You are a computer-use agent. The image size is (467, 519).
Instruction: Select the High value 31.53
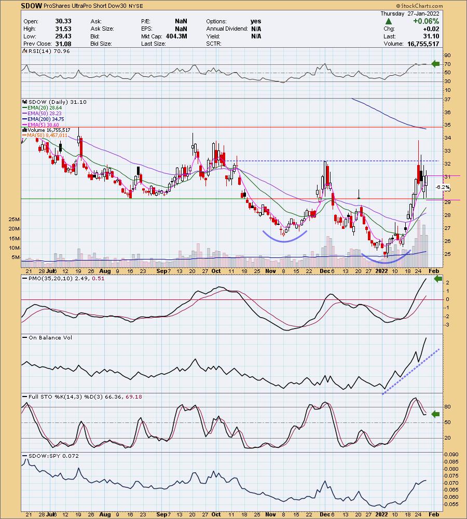(x=63, y=29)
